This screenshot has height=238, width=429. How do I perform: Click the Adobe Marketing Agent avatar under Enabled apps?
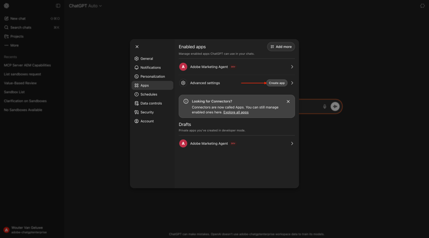click(183, 67)
